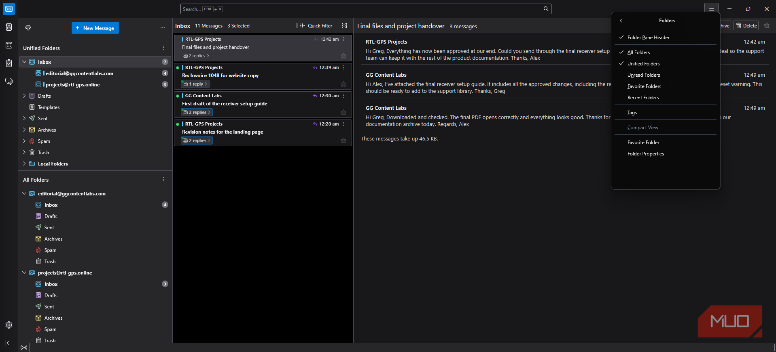Expand the unified Archives folder
The height and width of the screenshot is (352, 776).
(x=24, y=130)
